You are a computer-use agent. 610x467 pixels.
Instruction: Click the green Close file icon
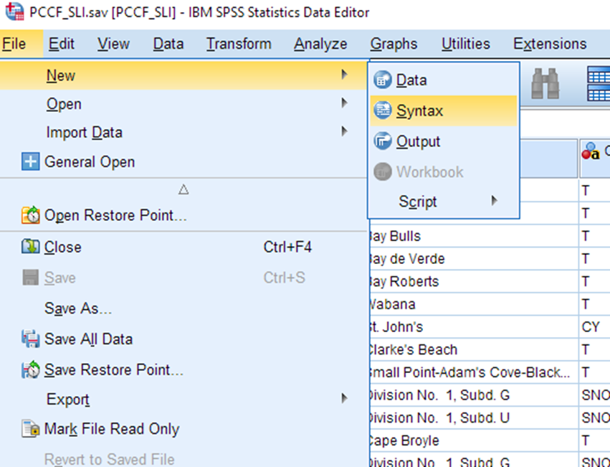coord(30,247)
